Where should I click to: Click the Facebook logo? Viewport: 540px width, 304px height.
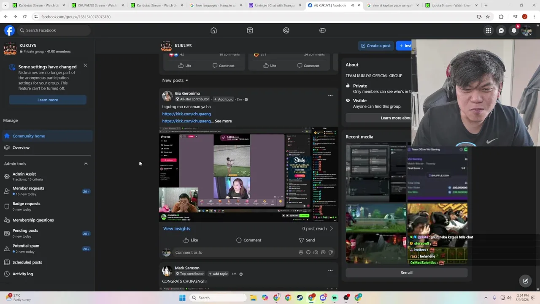pos(9,30)
